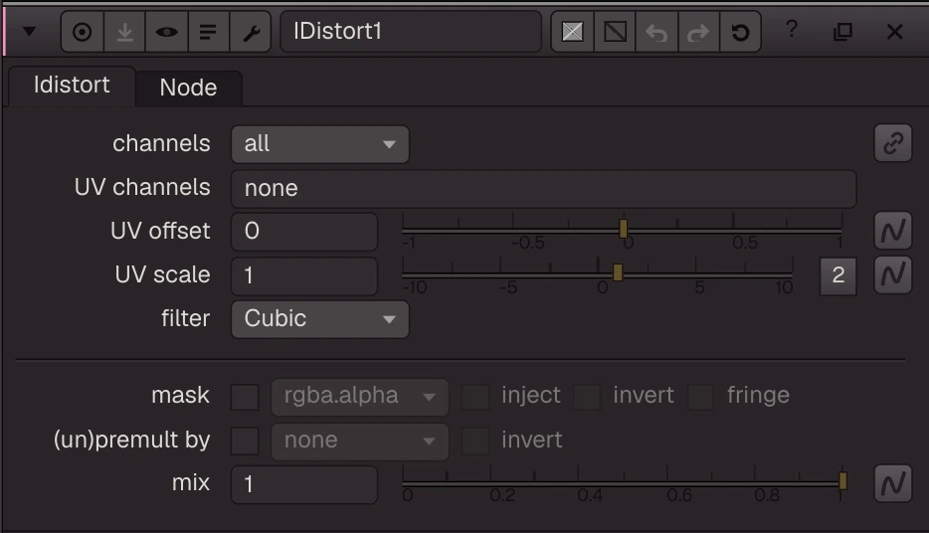This screenshot has width=929, height=533.
Task: Edit the IDistort1 node name field
Action: click(411, 32)
